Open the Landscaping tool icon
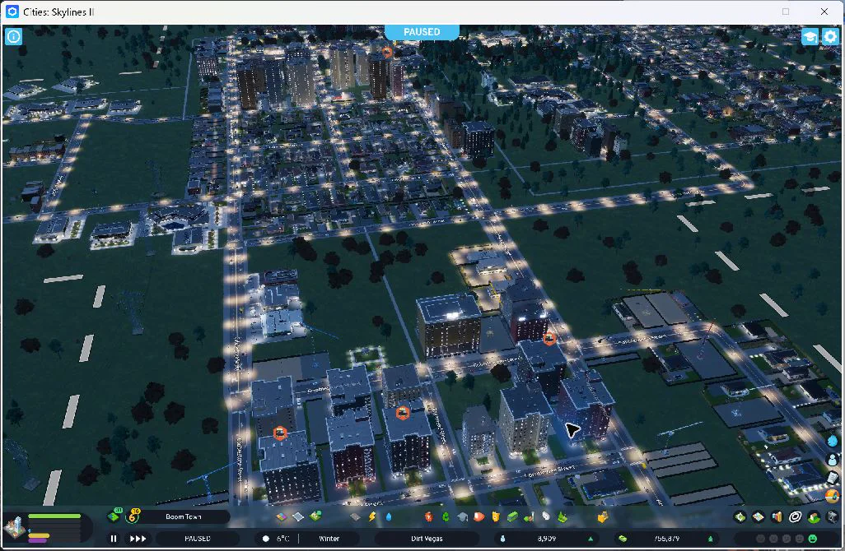 click(562, 517)
